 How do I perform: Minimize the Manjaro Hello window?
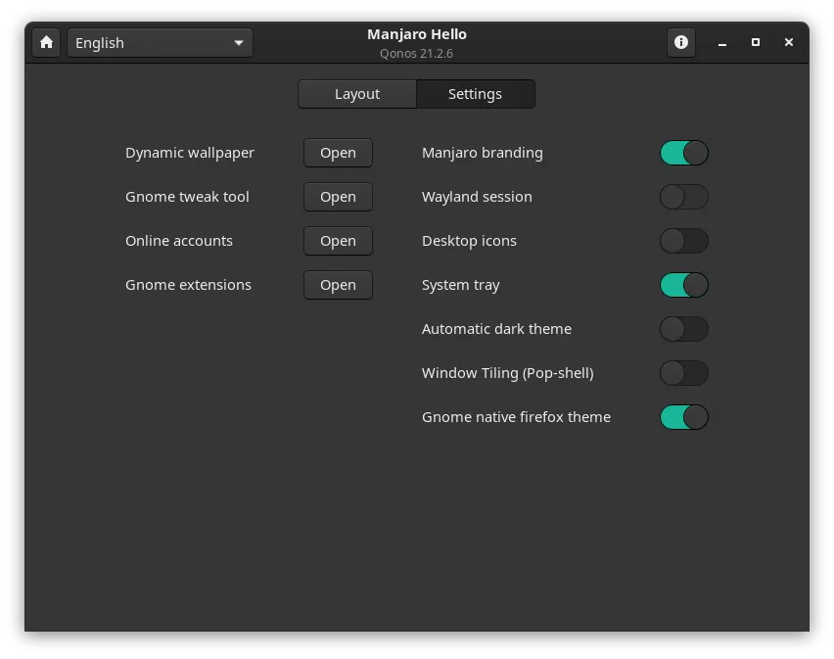(x=722, y=43)
